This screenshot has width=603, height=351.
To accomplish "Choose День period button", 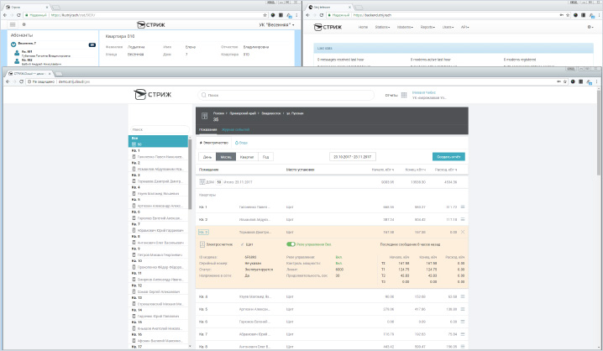I will [x=207, y=157].
